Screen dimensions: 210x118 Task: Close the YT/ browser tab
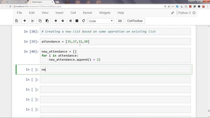(26, 2)
